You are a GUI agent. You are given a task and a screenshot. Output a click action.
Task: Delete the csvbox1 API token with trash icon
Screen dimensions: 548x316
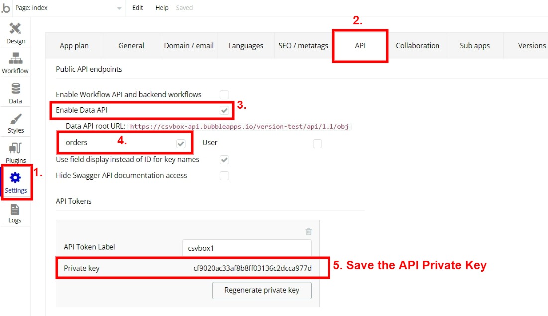(x=308, y=231)
